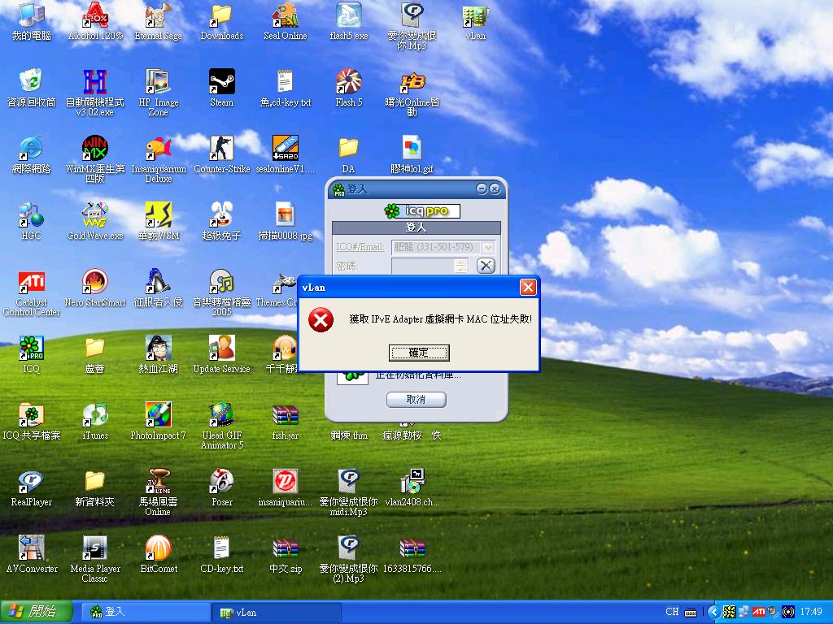
Task: Select the Catalyst Control Center icon
Action: coord(31,292)
